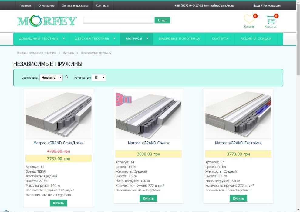Go to Главная page
300x212 pixels.
point(25,5)
